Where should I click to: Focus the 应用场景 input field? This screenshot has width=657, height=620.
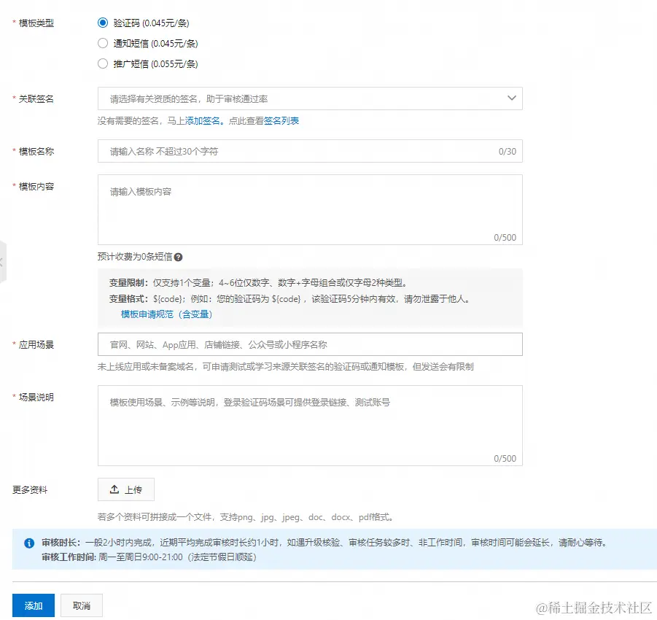click(x=310, y=344)
